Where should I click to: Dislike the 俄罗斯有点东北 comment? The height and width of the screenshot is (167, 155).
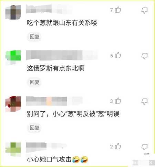pos(144,56)
